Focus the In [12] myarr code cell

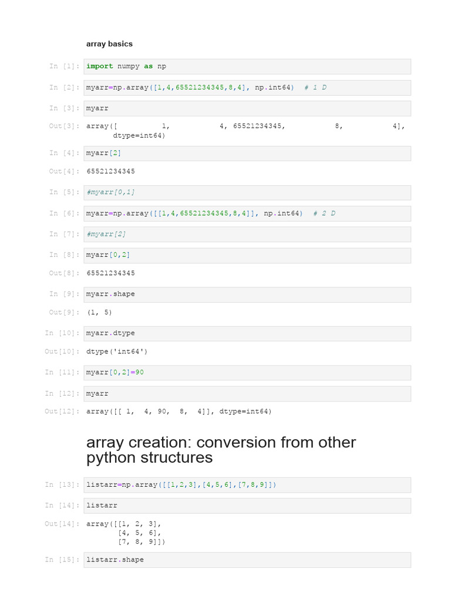[248, 393]
